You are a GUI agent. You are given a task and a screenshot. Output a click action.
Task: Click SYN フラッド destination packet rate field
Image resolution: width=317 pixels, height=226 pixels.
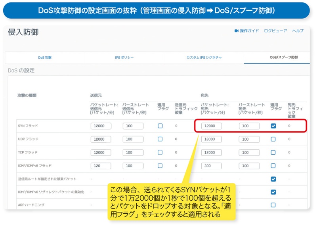click(212, 126)
